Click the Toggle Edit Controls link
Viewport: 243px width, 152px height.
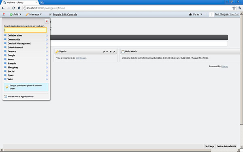[65, 15]
